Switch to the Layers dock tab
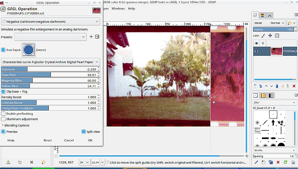This screenshot has width=298, height=169. click(255, 15)
